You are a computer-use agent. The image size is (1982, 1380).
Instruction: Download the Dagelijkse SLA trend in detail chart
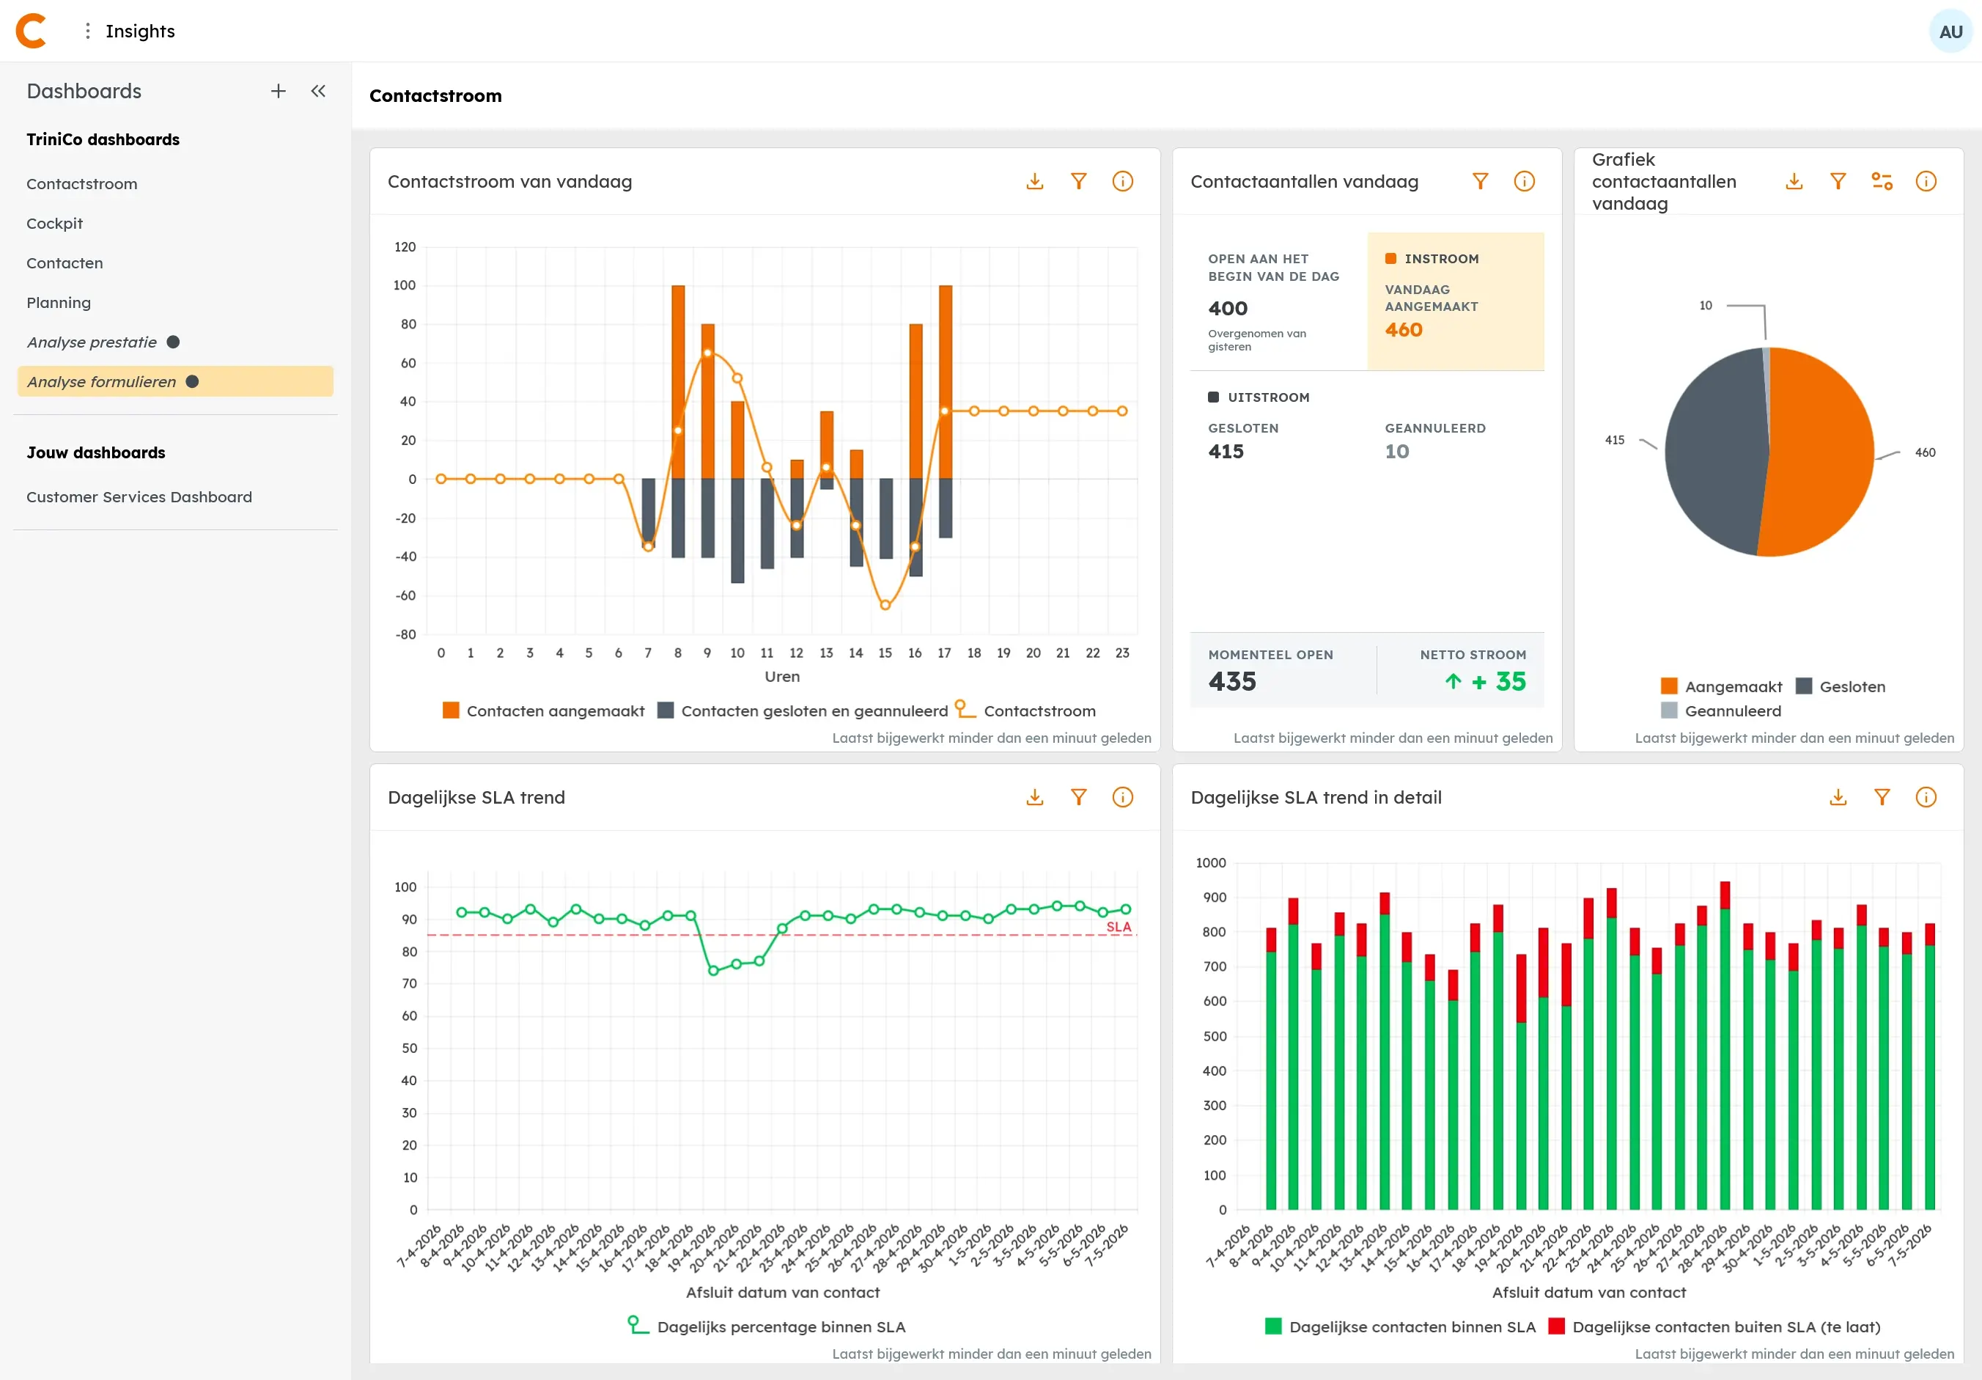pyautogui.click(x=1838, y=797)
